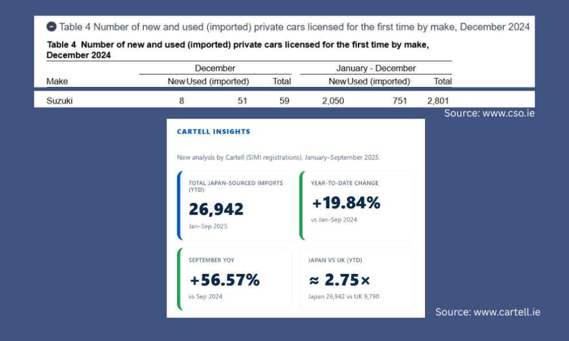Select the bold Table 4 caption
Viewport: 569px width, 341px height.
click(237, 50)
